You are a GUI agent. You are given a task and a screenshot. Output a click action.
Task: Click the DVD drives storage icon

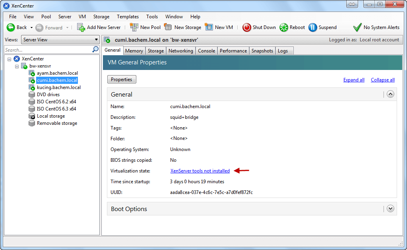(x=32, y=95)
